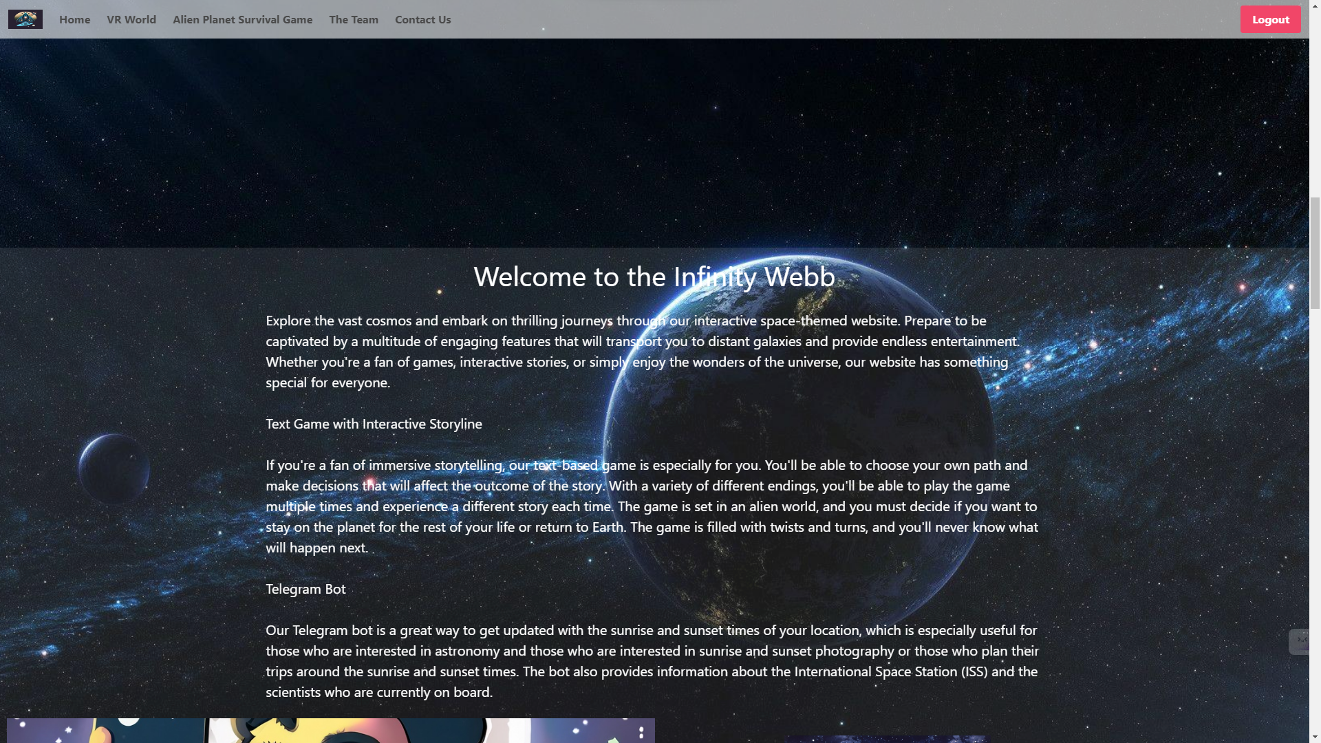Viewport: 1321px width, 743px height.
Task: Click the vertical scrollbar thumb
Action: 1315,252
